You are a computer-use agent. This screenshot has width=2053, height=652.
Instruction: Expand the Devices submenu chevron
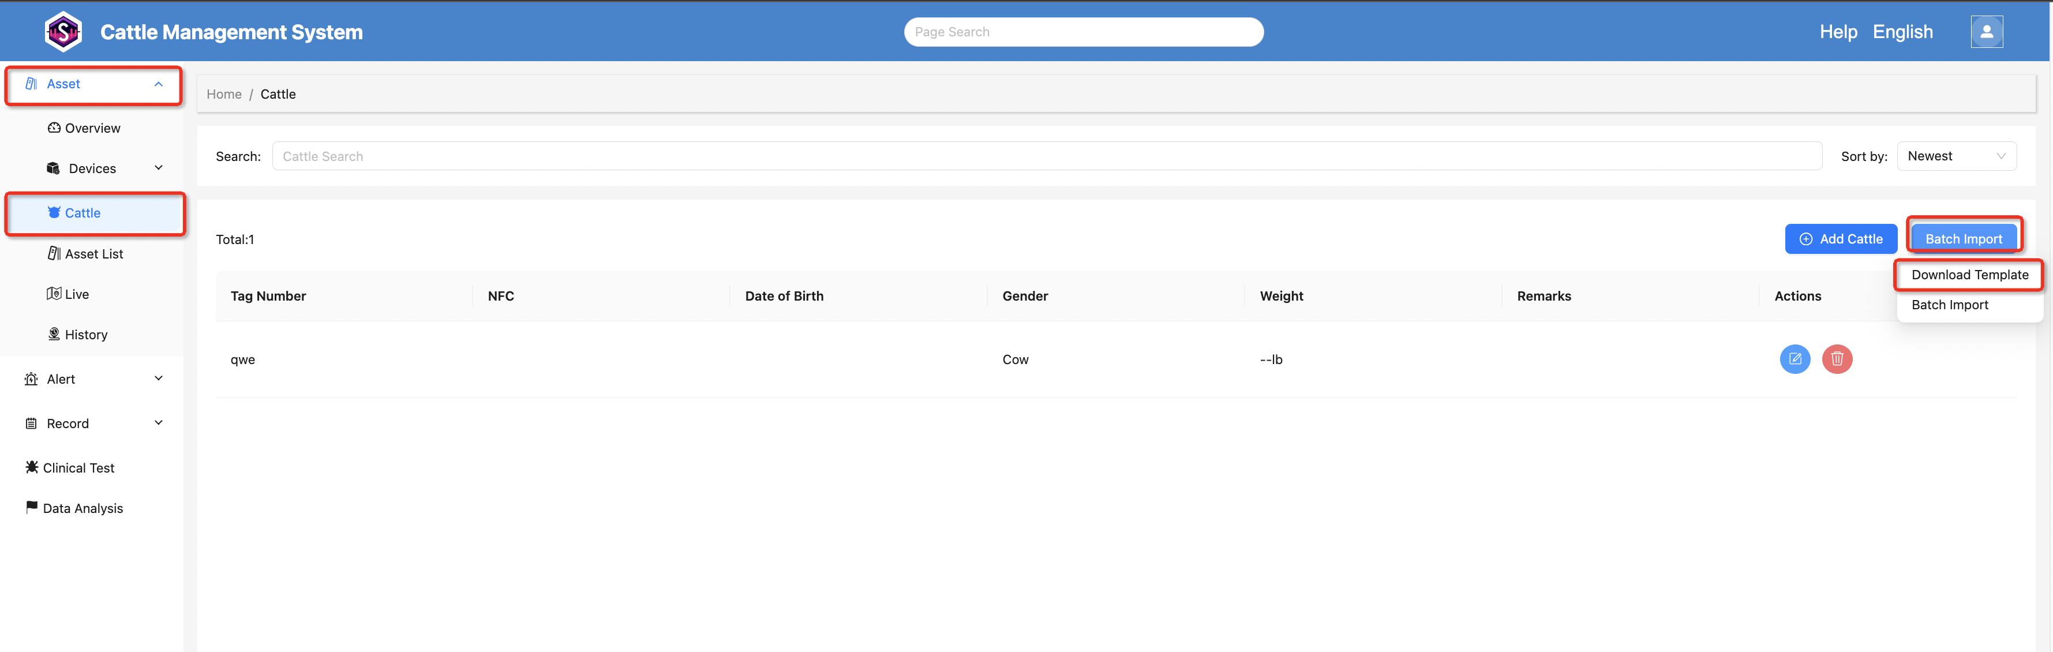click(x=159, y=167)
